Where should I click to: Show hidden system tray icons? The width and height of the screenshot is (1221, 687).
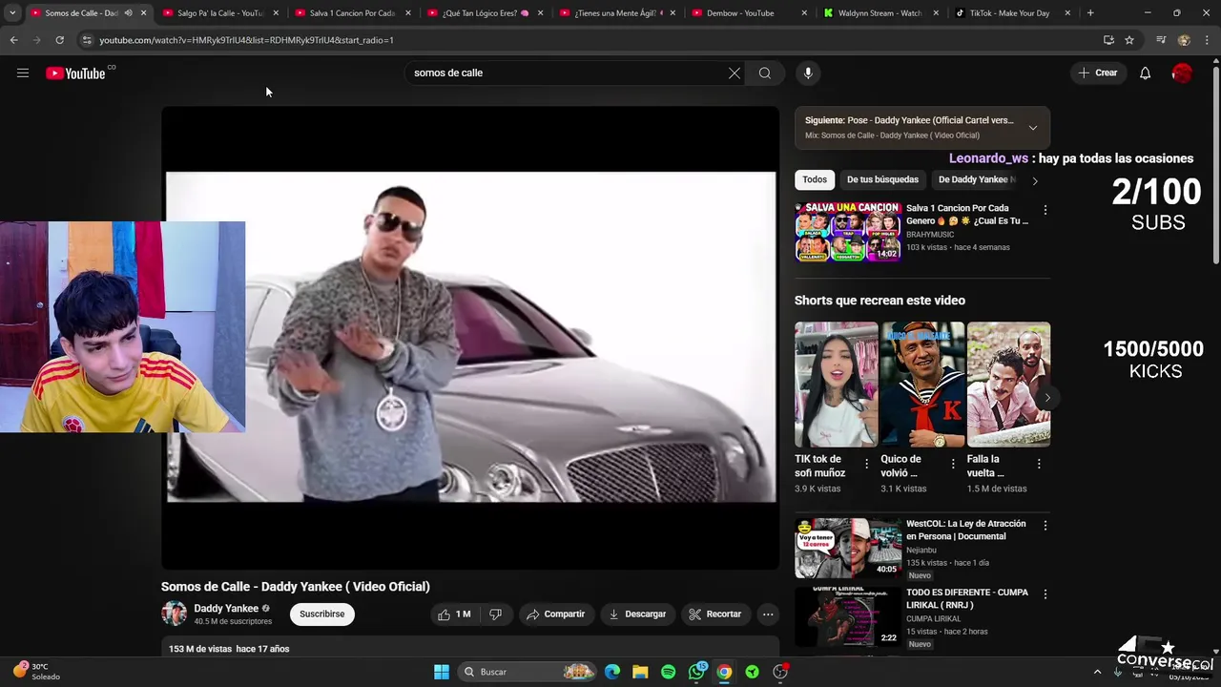coord(1097,672)
